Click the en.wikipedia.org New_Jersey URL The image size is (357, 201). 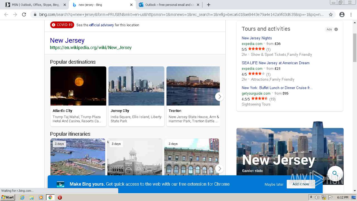pos(91,47)
